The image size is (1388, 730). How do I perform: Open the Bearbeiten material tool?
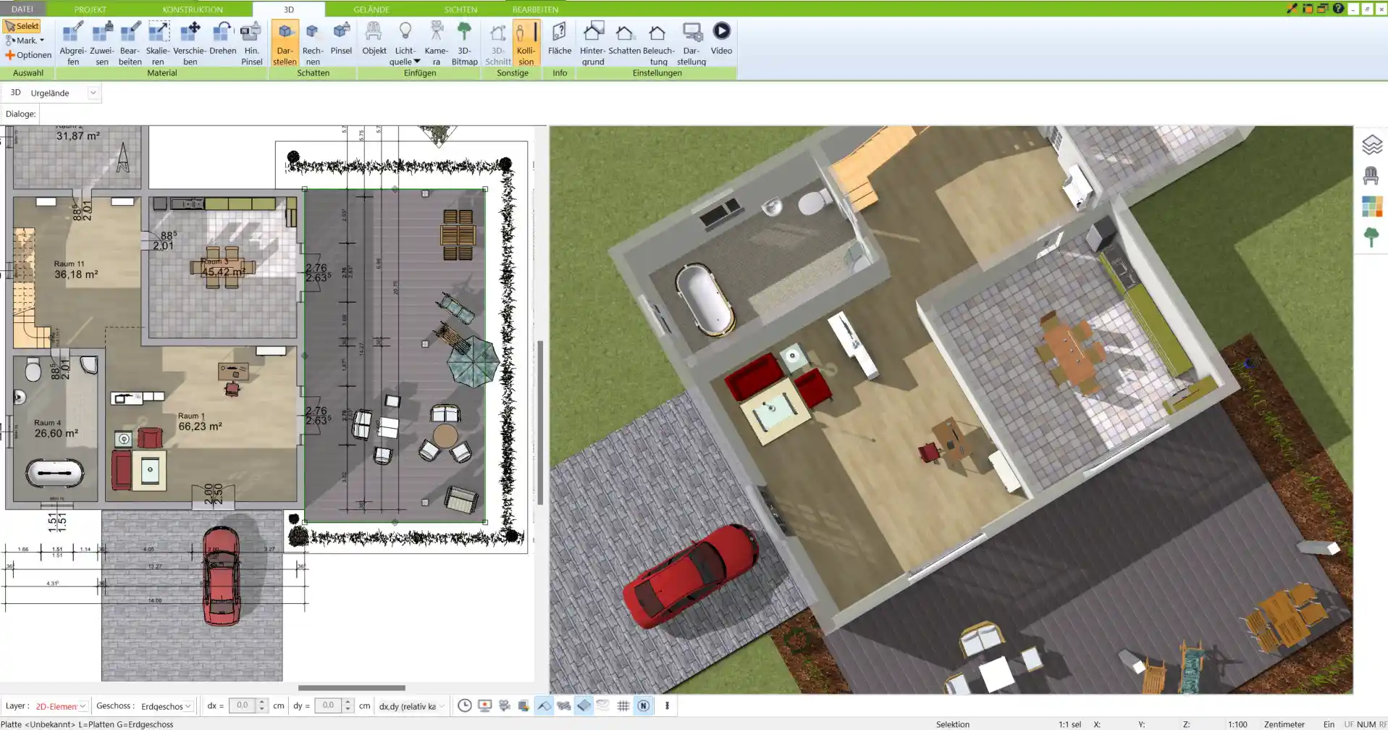[130, 43]
